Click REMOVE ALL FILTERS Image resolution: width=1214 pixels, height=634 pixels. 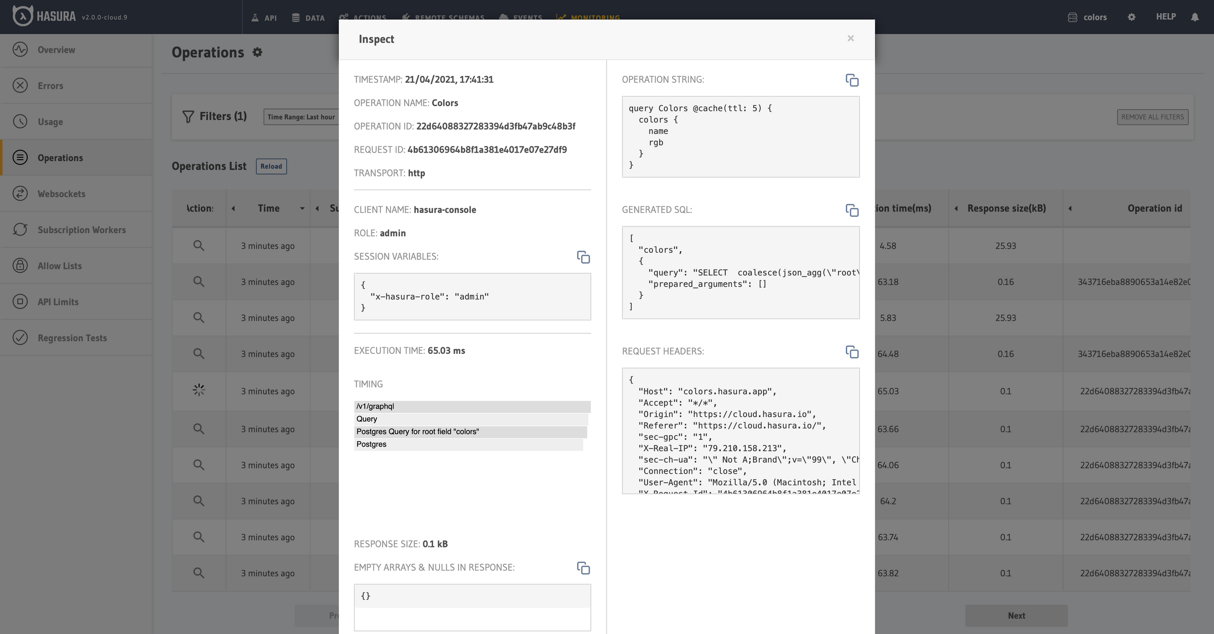coord(1153,117)
